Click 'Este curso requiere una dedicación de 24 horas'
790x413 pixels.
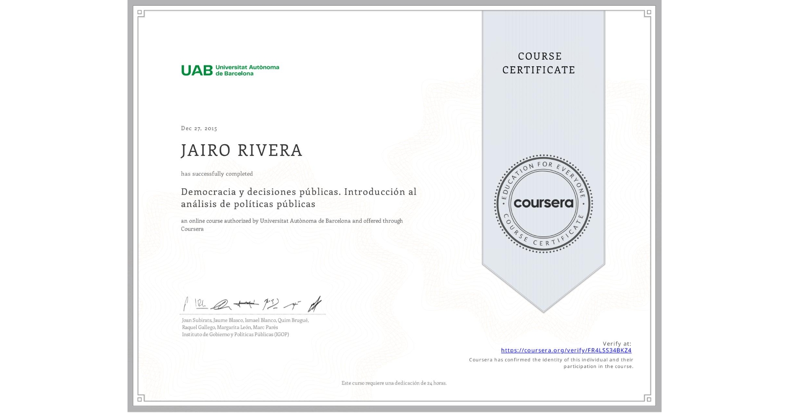394,383
